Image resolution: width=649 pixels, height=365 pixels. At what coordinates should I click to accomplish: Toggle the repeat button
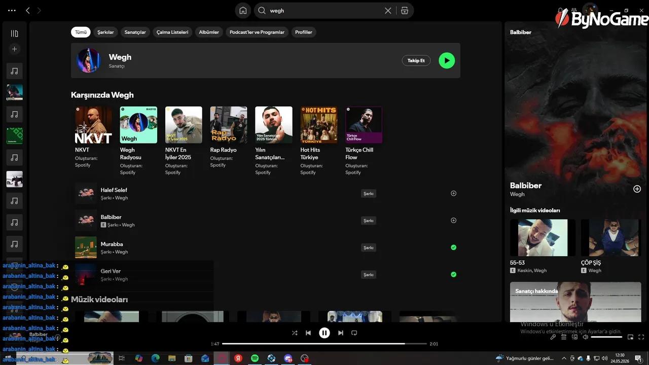(x=354, y=333)
